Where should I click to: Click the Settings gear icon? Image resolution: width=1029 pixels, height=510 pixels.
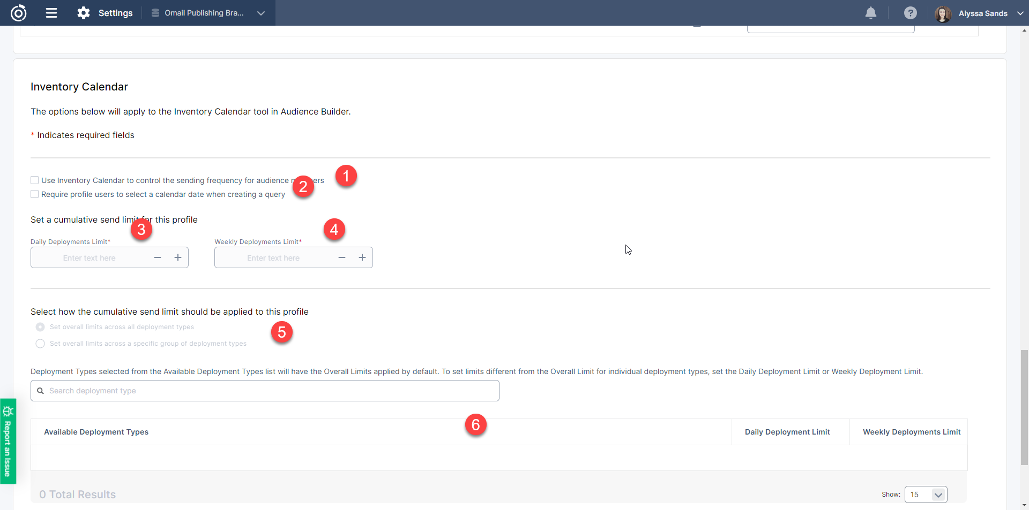[84, 13]
